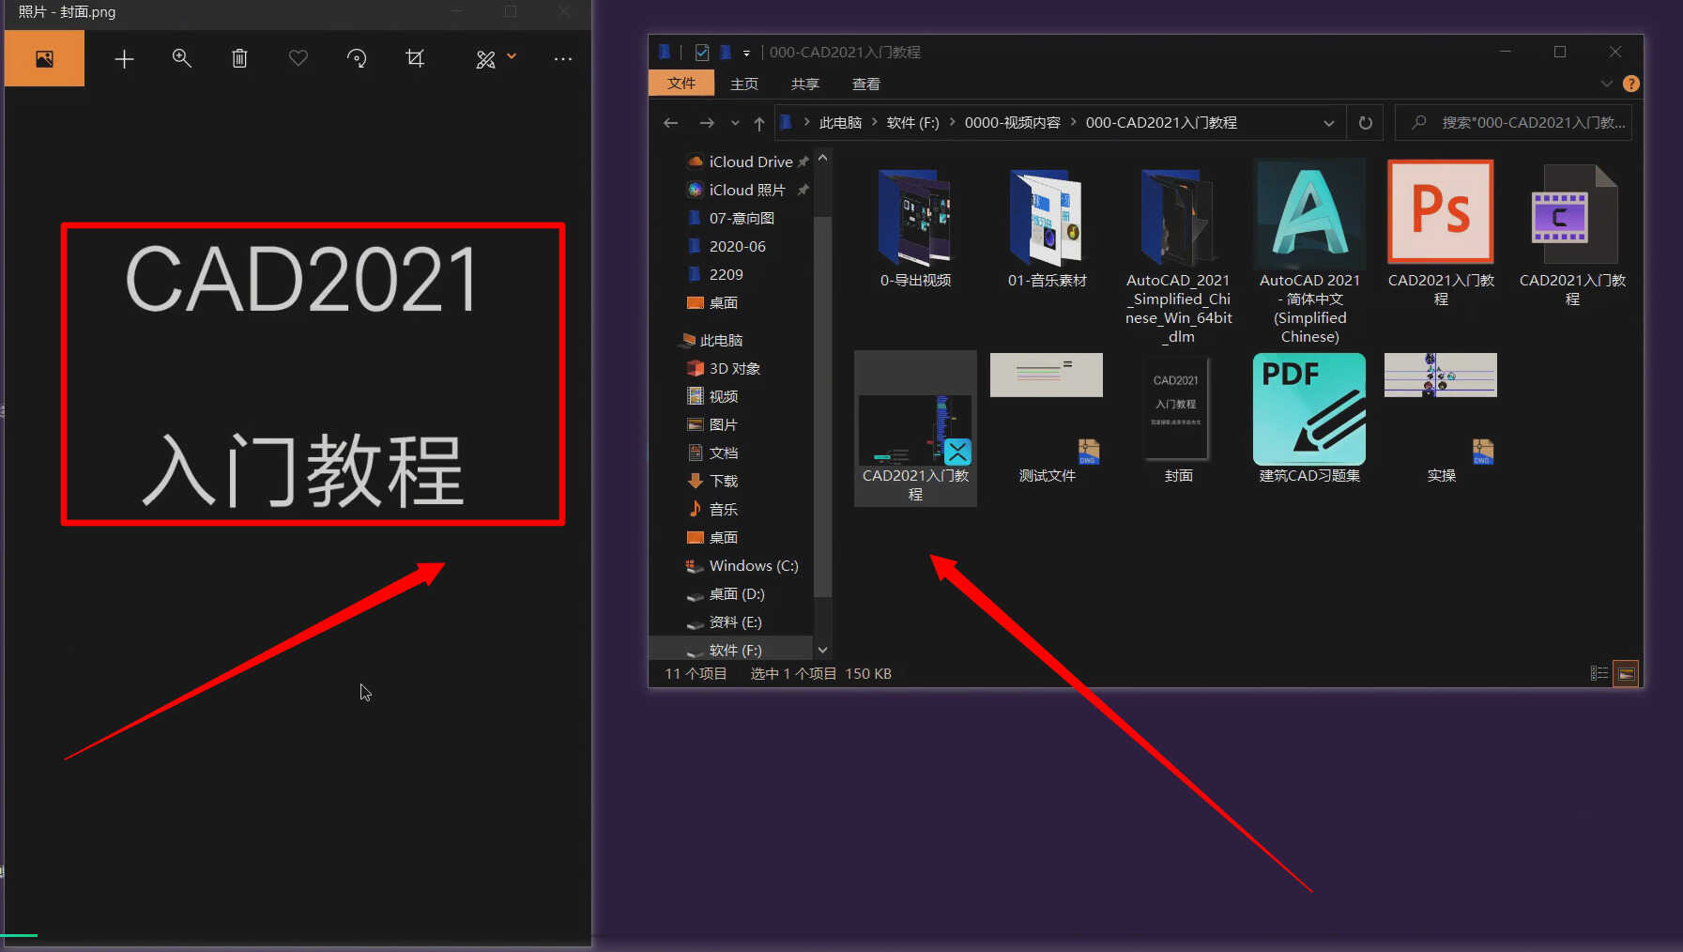Select the 建筑CAD习题集 PDF file
The image size is (1683, 952).
coord(1309,419)
